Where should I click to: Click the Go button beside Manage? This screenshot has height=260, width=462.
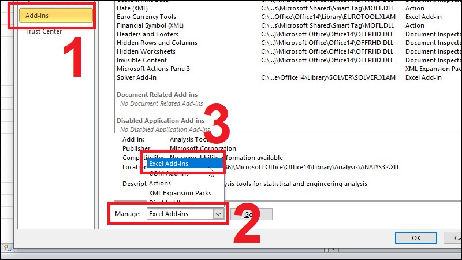click(x=251, y=214)
